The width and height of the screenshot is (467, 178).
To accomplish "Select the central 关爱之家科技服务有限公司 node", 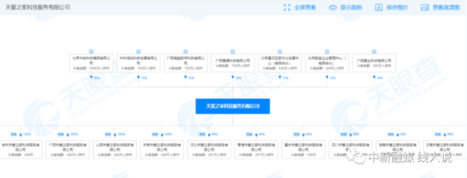I will pyautogui.click(x=233, y=106).
